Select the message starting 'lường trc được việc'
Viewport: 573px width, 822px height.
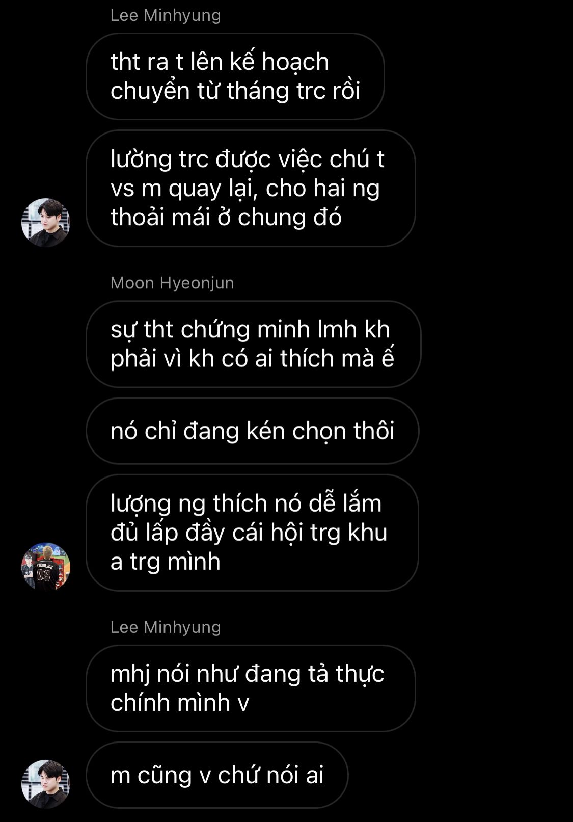click(251, 189)
